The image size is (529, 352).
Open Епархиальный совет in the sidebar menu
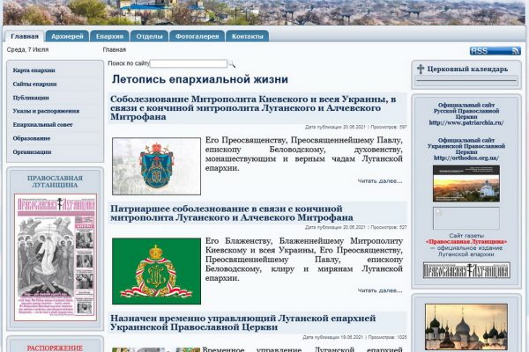(42, 125)
